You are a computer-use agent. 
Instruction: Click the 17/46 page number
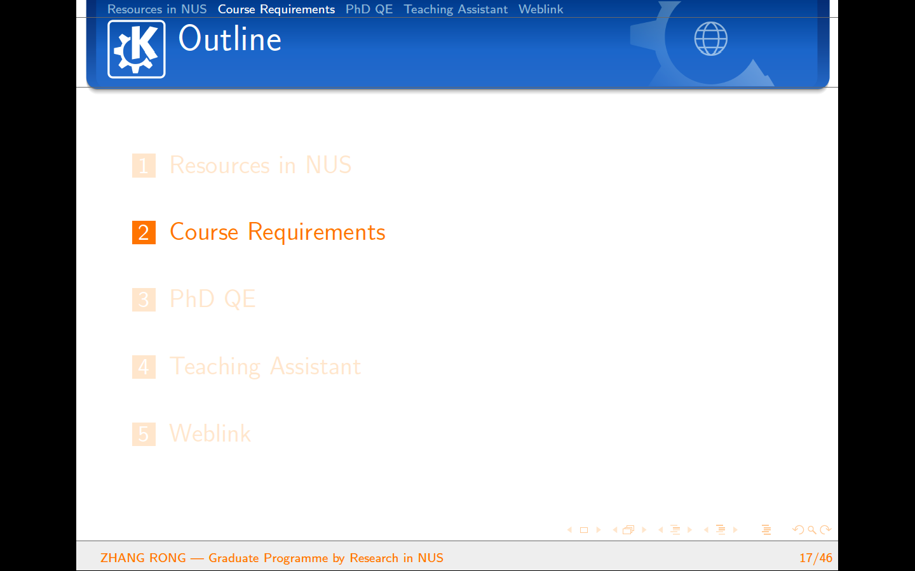[x=815, y=558]
